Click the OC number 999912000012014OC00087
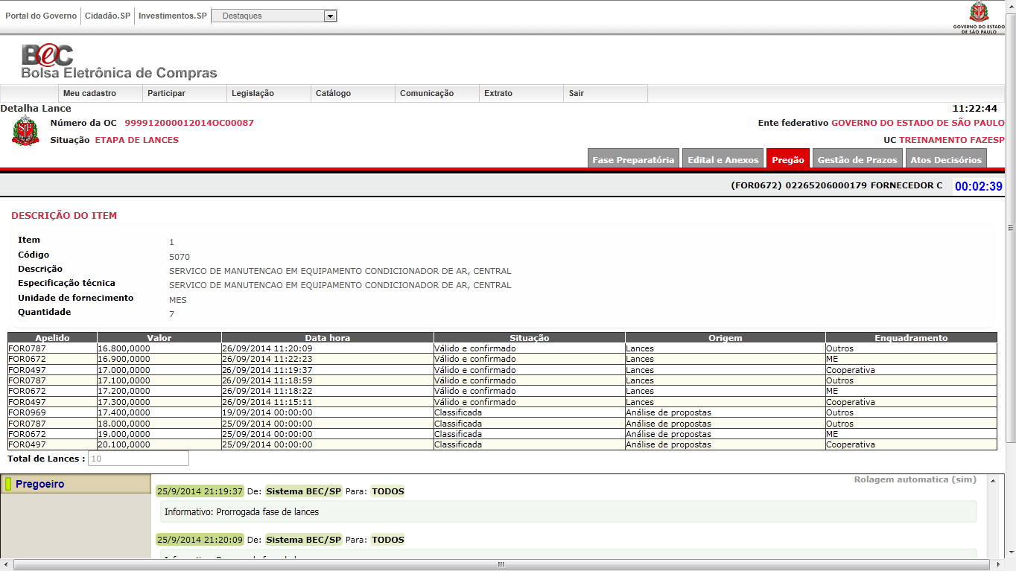The image size is (1016, 571). click(x=189, y=123)
